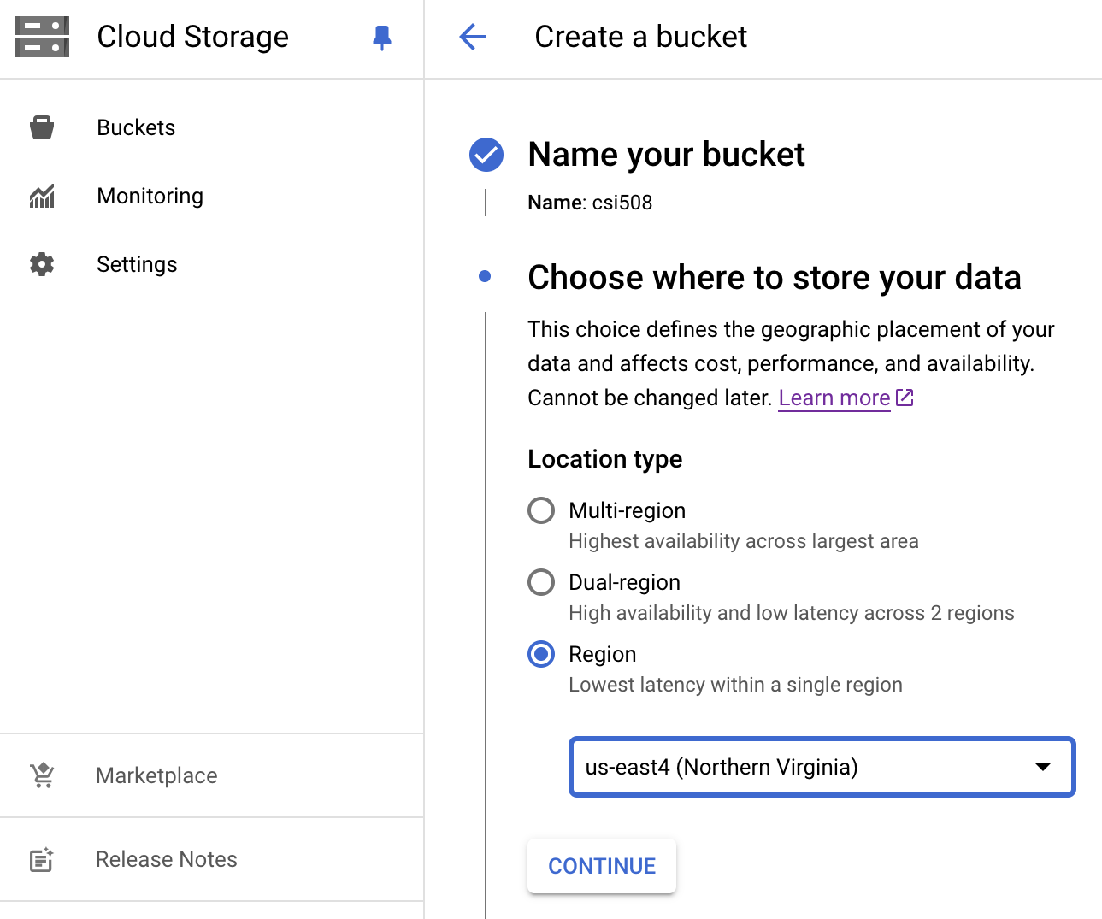Click the Release Notes document icon
Screen dimensions: 1102x919
pyautogui.click(x=42, y=859)
